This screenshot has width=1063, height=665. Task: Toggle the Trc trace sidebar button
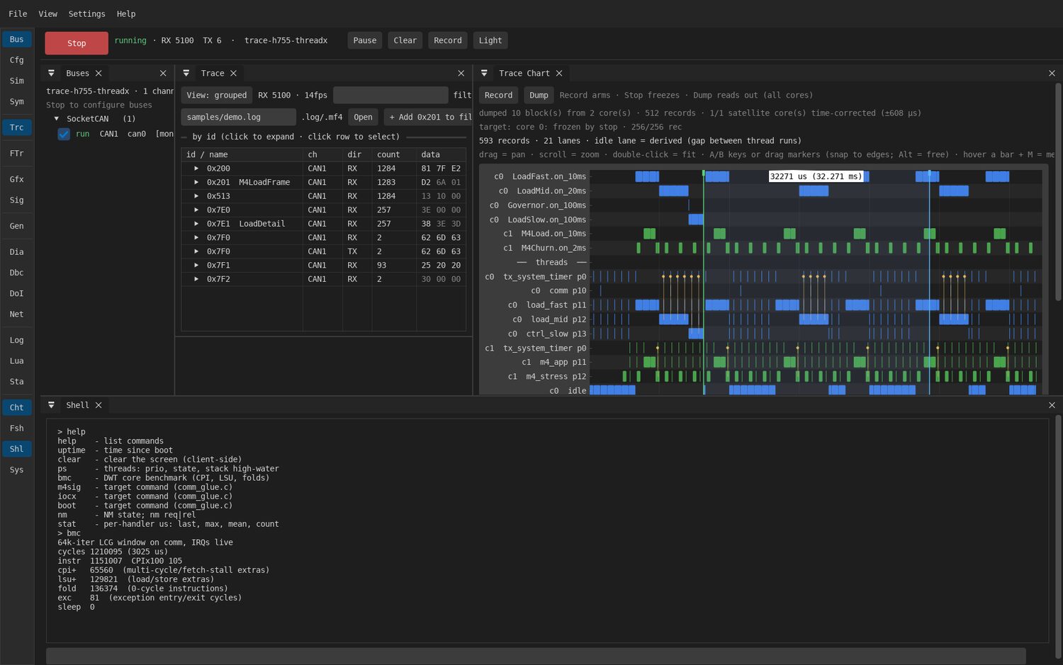click(17, 127)
